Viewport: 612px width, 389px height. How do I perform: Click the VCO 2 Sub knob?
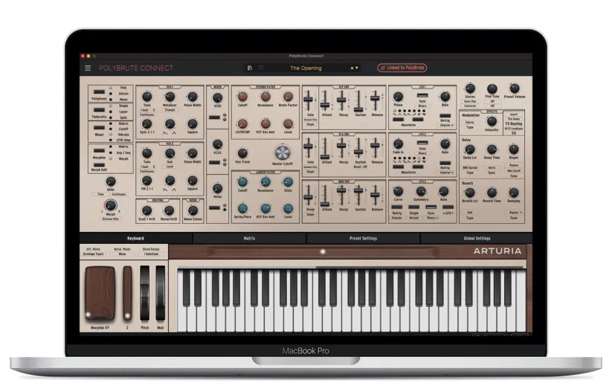170,153
